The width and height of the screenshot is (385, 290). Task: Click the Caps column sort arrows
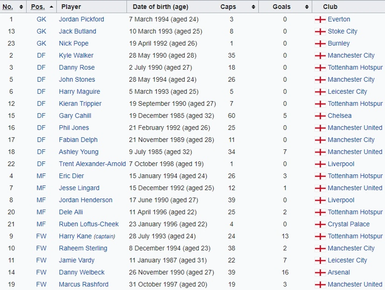coord(253,7)
